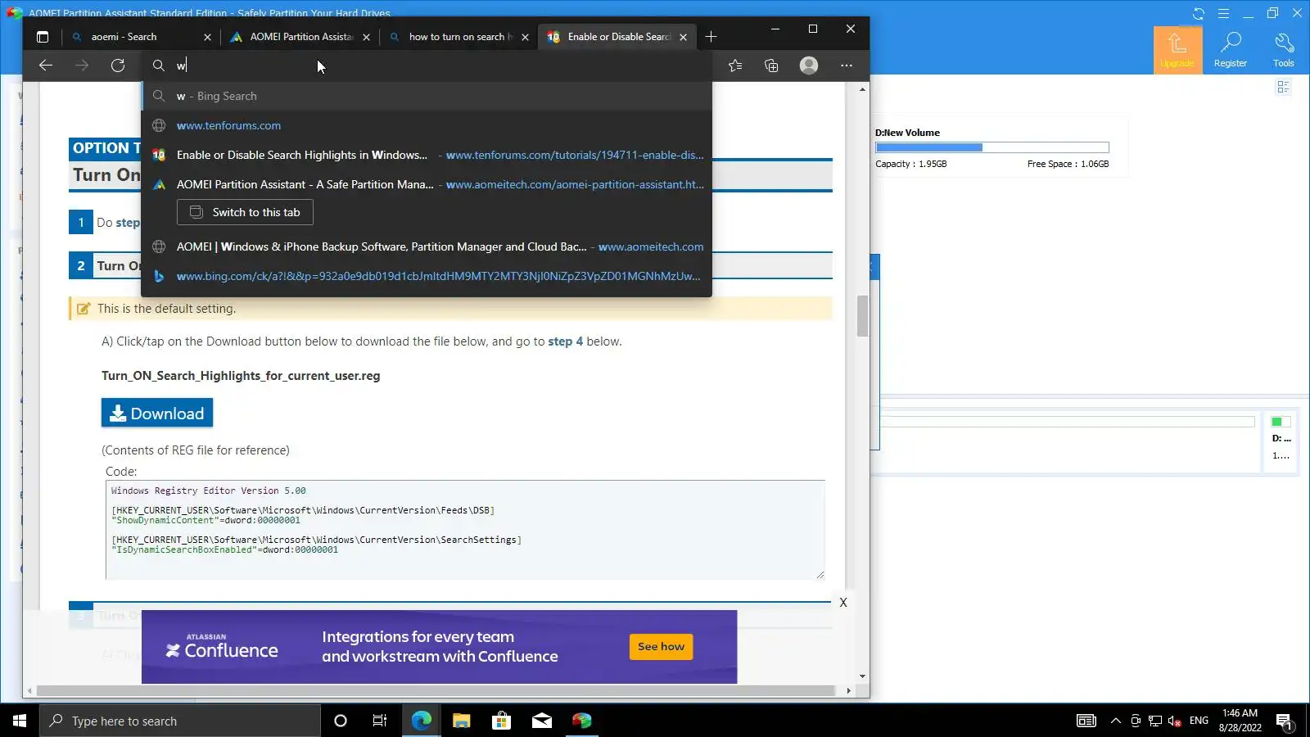
Task: Choose the www.bing.com/ck suggestion
Action: [x=427, y=276]
